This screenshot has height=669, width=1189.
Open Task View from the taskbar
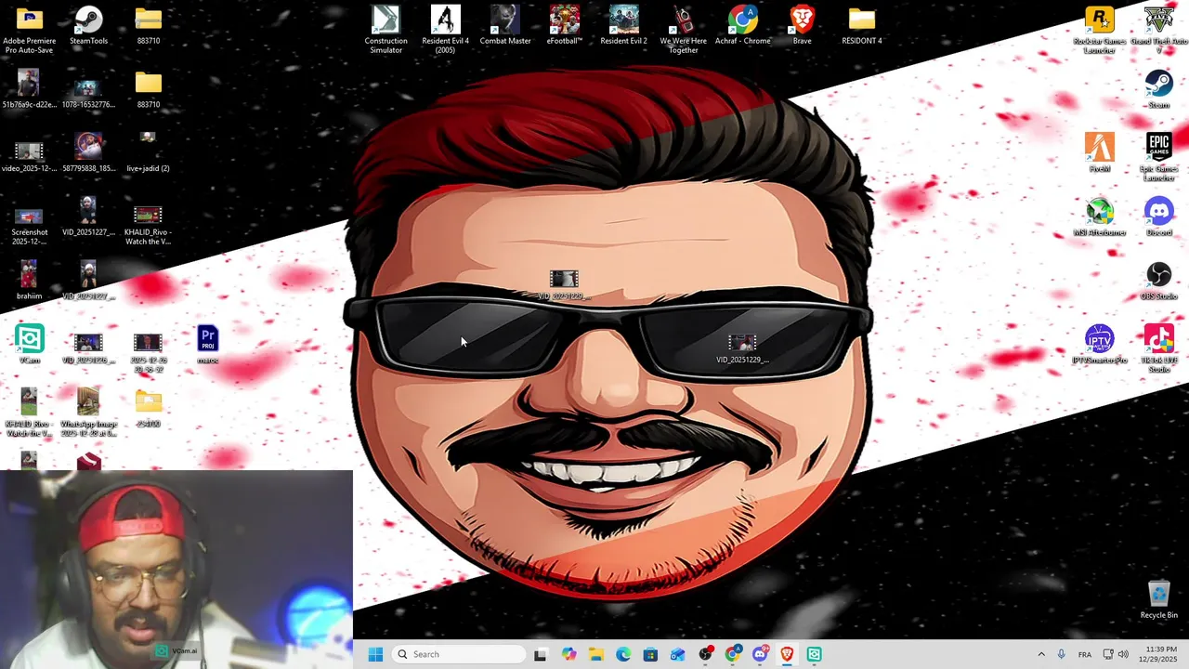point(541,654)
